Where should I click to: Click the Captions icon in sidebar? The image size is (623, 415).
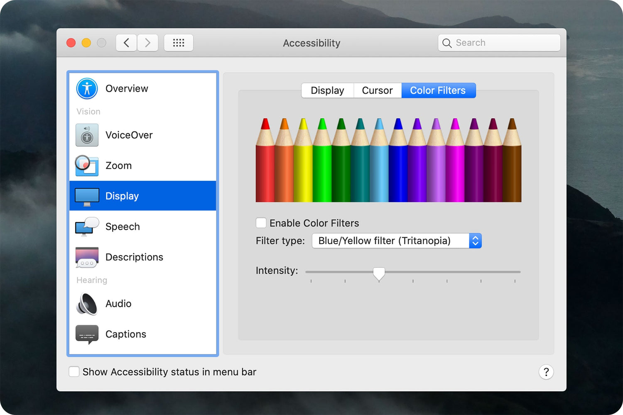tap(86, 334)
